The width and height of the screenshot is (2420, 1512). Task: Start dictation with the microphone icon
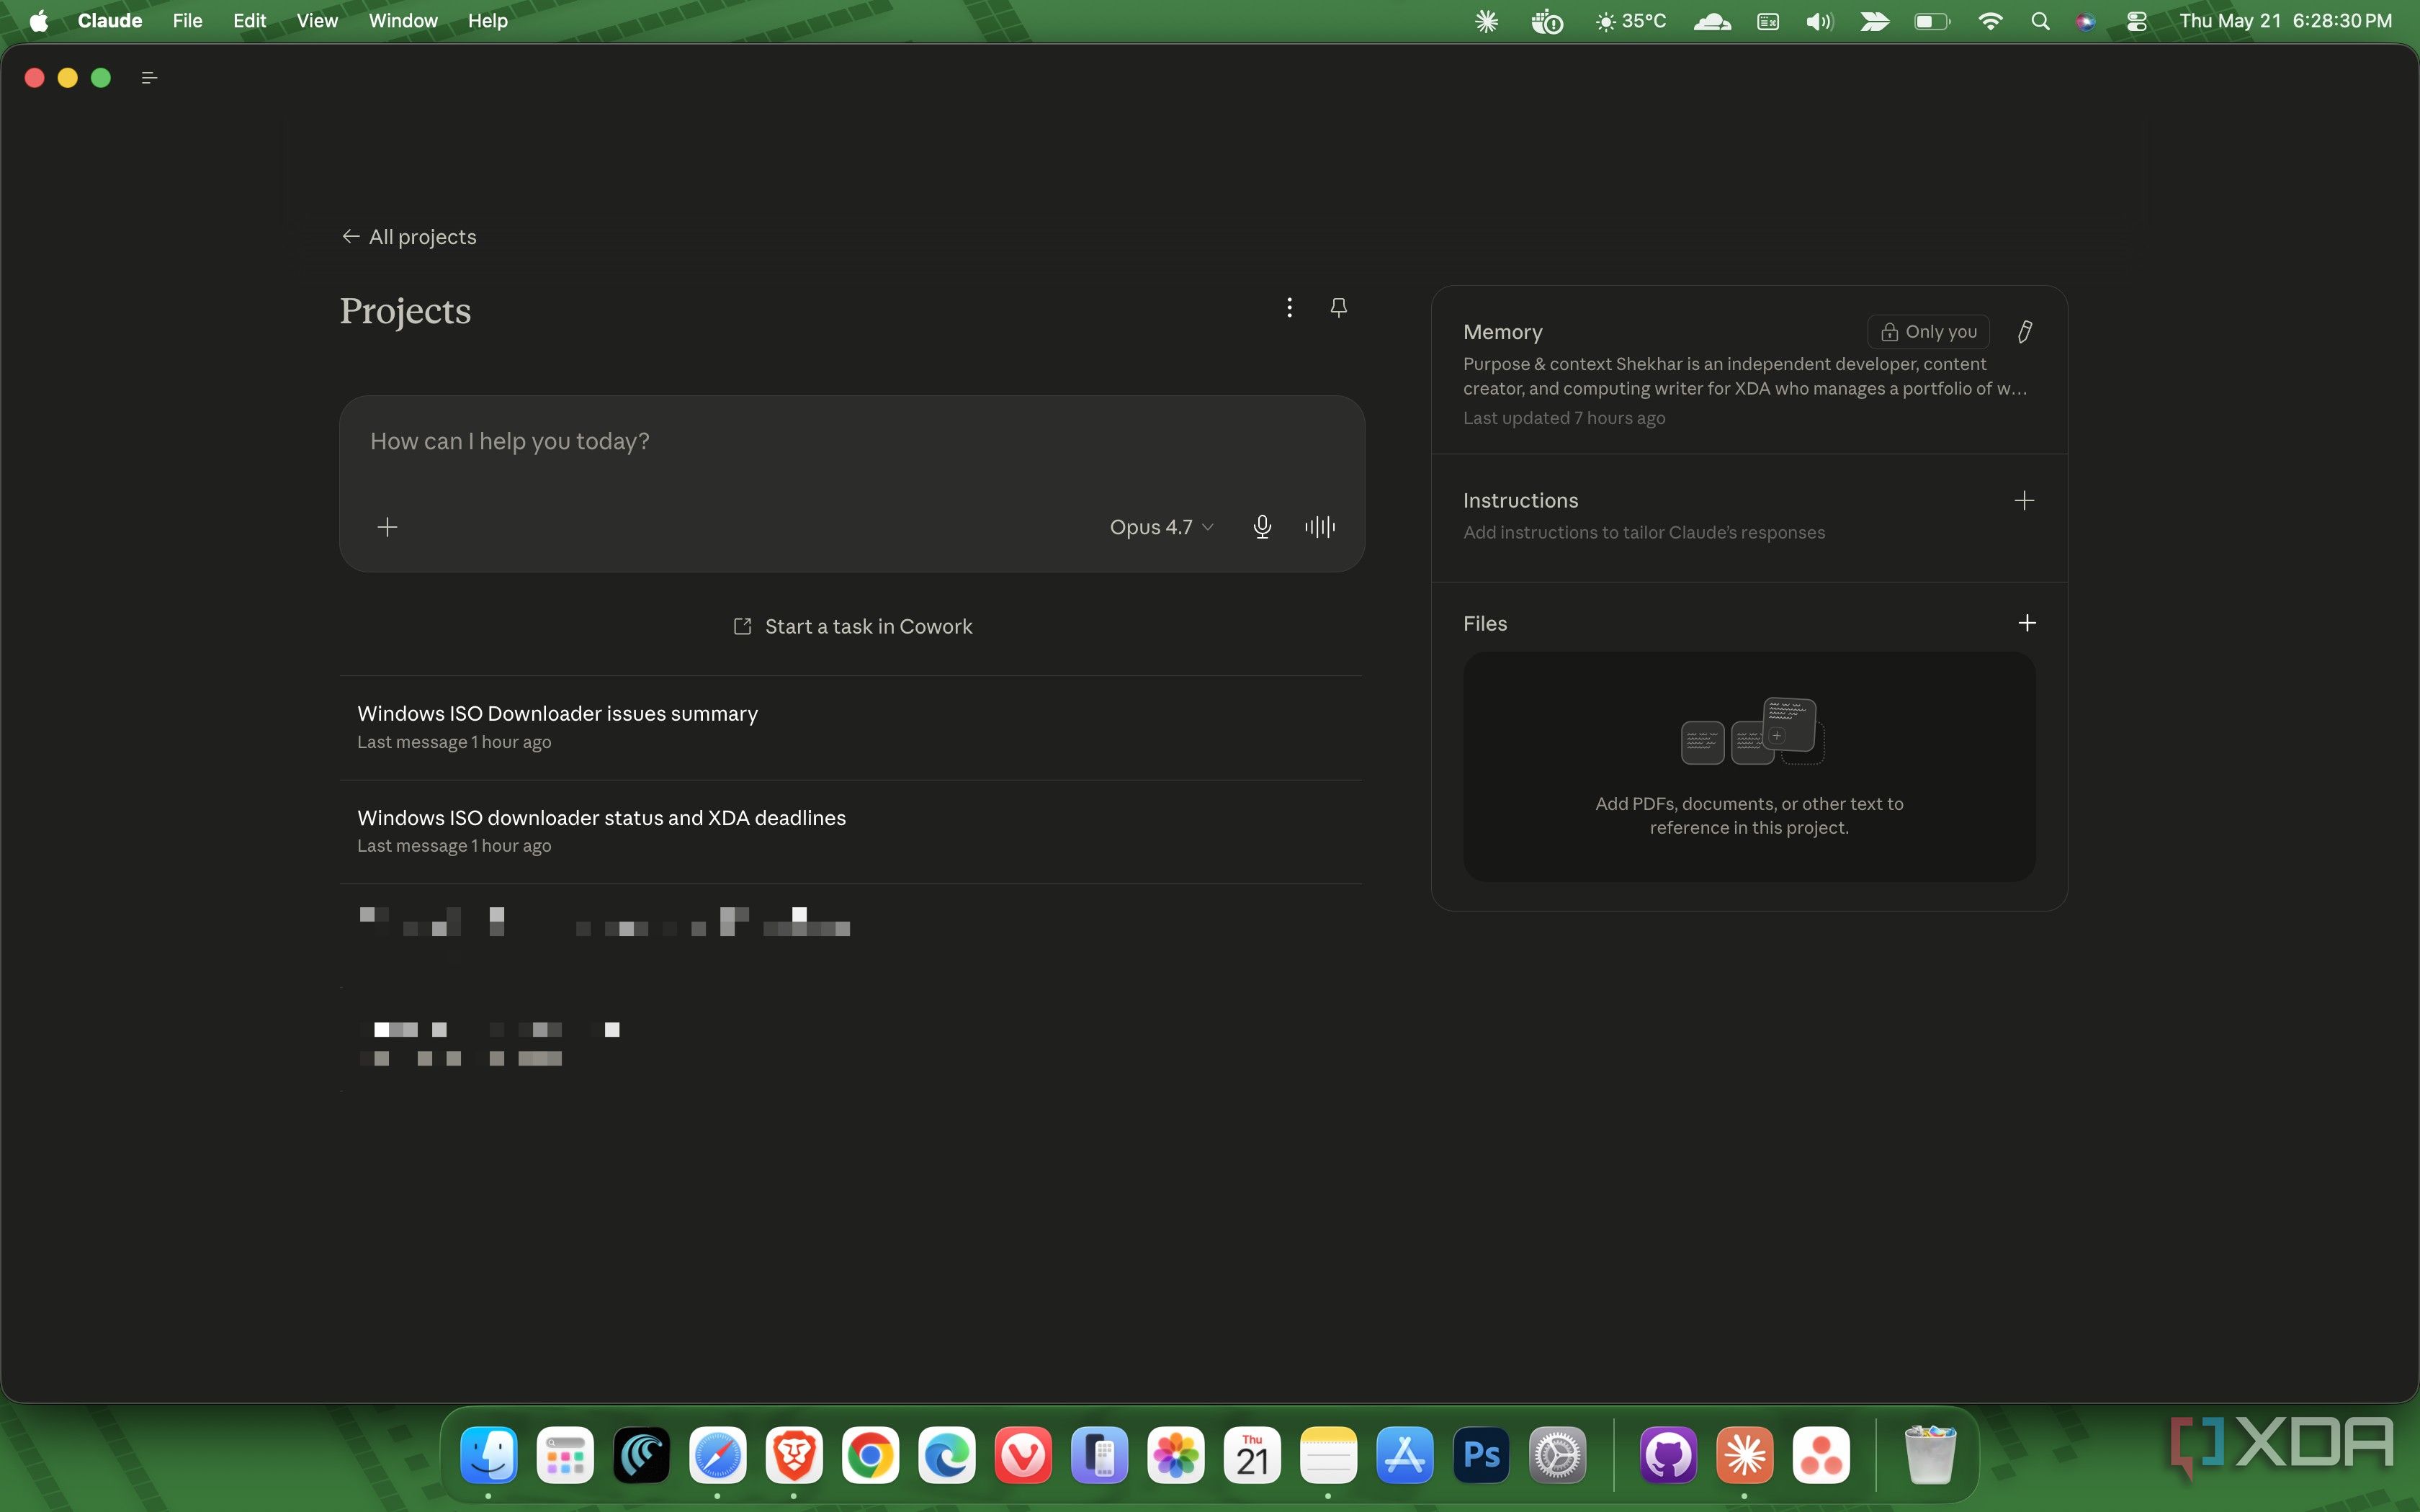pyautogui.click(x=1262, y=527)
